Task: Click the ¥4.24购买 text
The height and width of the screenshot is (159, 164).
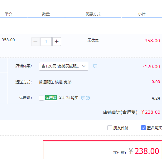Action: [69, 98]
